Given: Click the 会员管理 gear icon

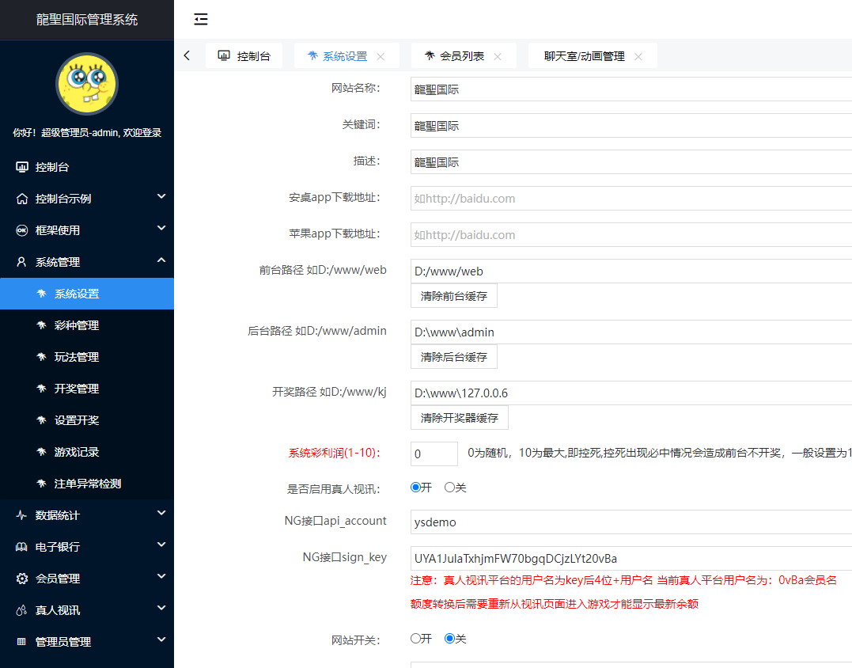Looking at the screenshot, I should point(22,579).
